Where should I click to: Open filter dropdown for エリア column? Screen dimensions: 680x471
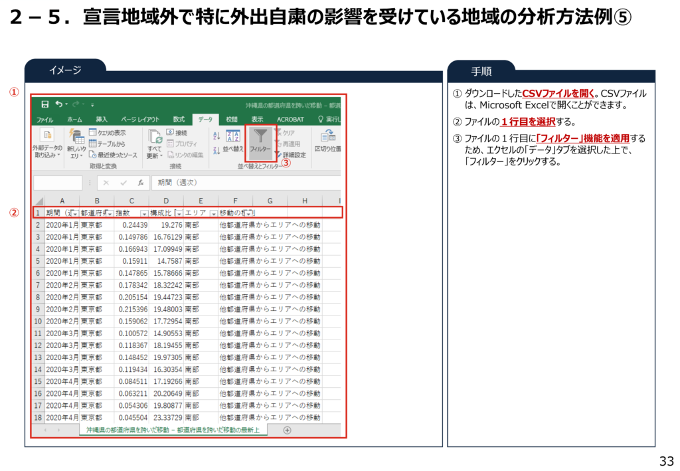point(213,213)
